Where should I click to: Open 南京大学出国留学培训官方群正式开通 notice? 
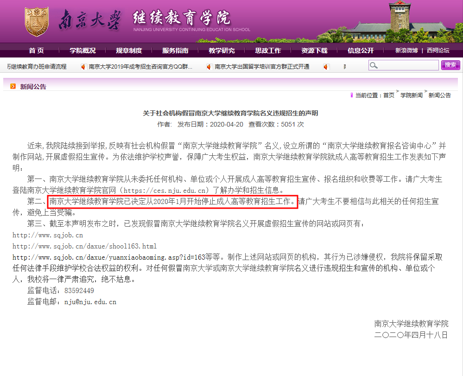point(262,67)
